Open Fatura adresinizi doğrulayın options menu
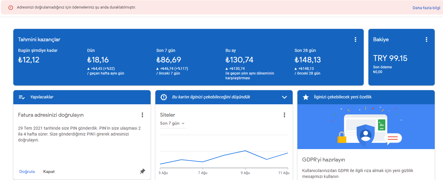443x180 pixels. click(142, 115)
